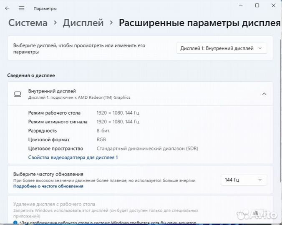Navigate to the Система breadcrumb
The height and width of the screenshot is (225, 282).
(x=28, y=23)
